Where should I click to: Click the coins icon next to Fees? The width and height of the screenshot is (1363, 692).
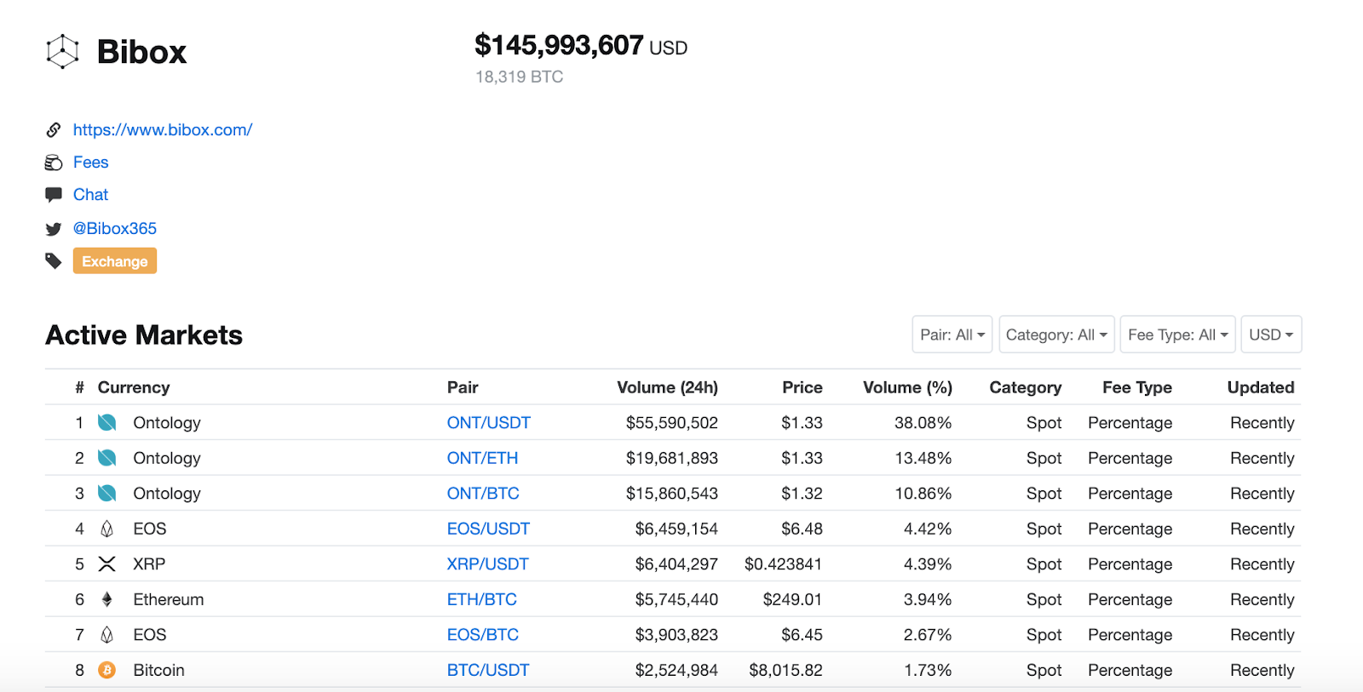(54, 163)
